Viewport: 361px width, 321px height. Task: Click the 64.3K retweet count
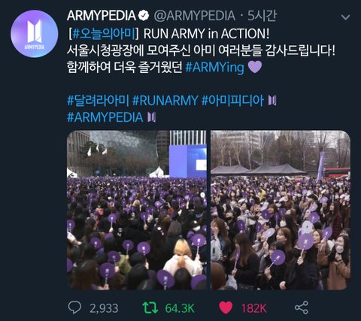tap(180, 308)
